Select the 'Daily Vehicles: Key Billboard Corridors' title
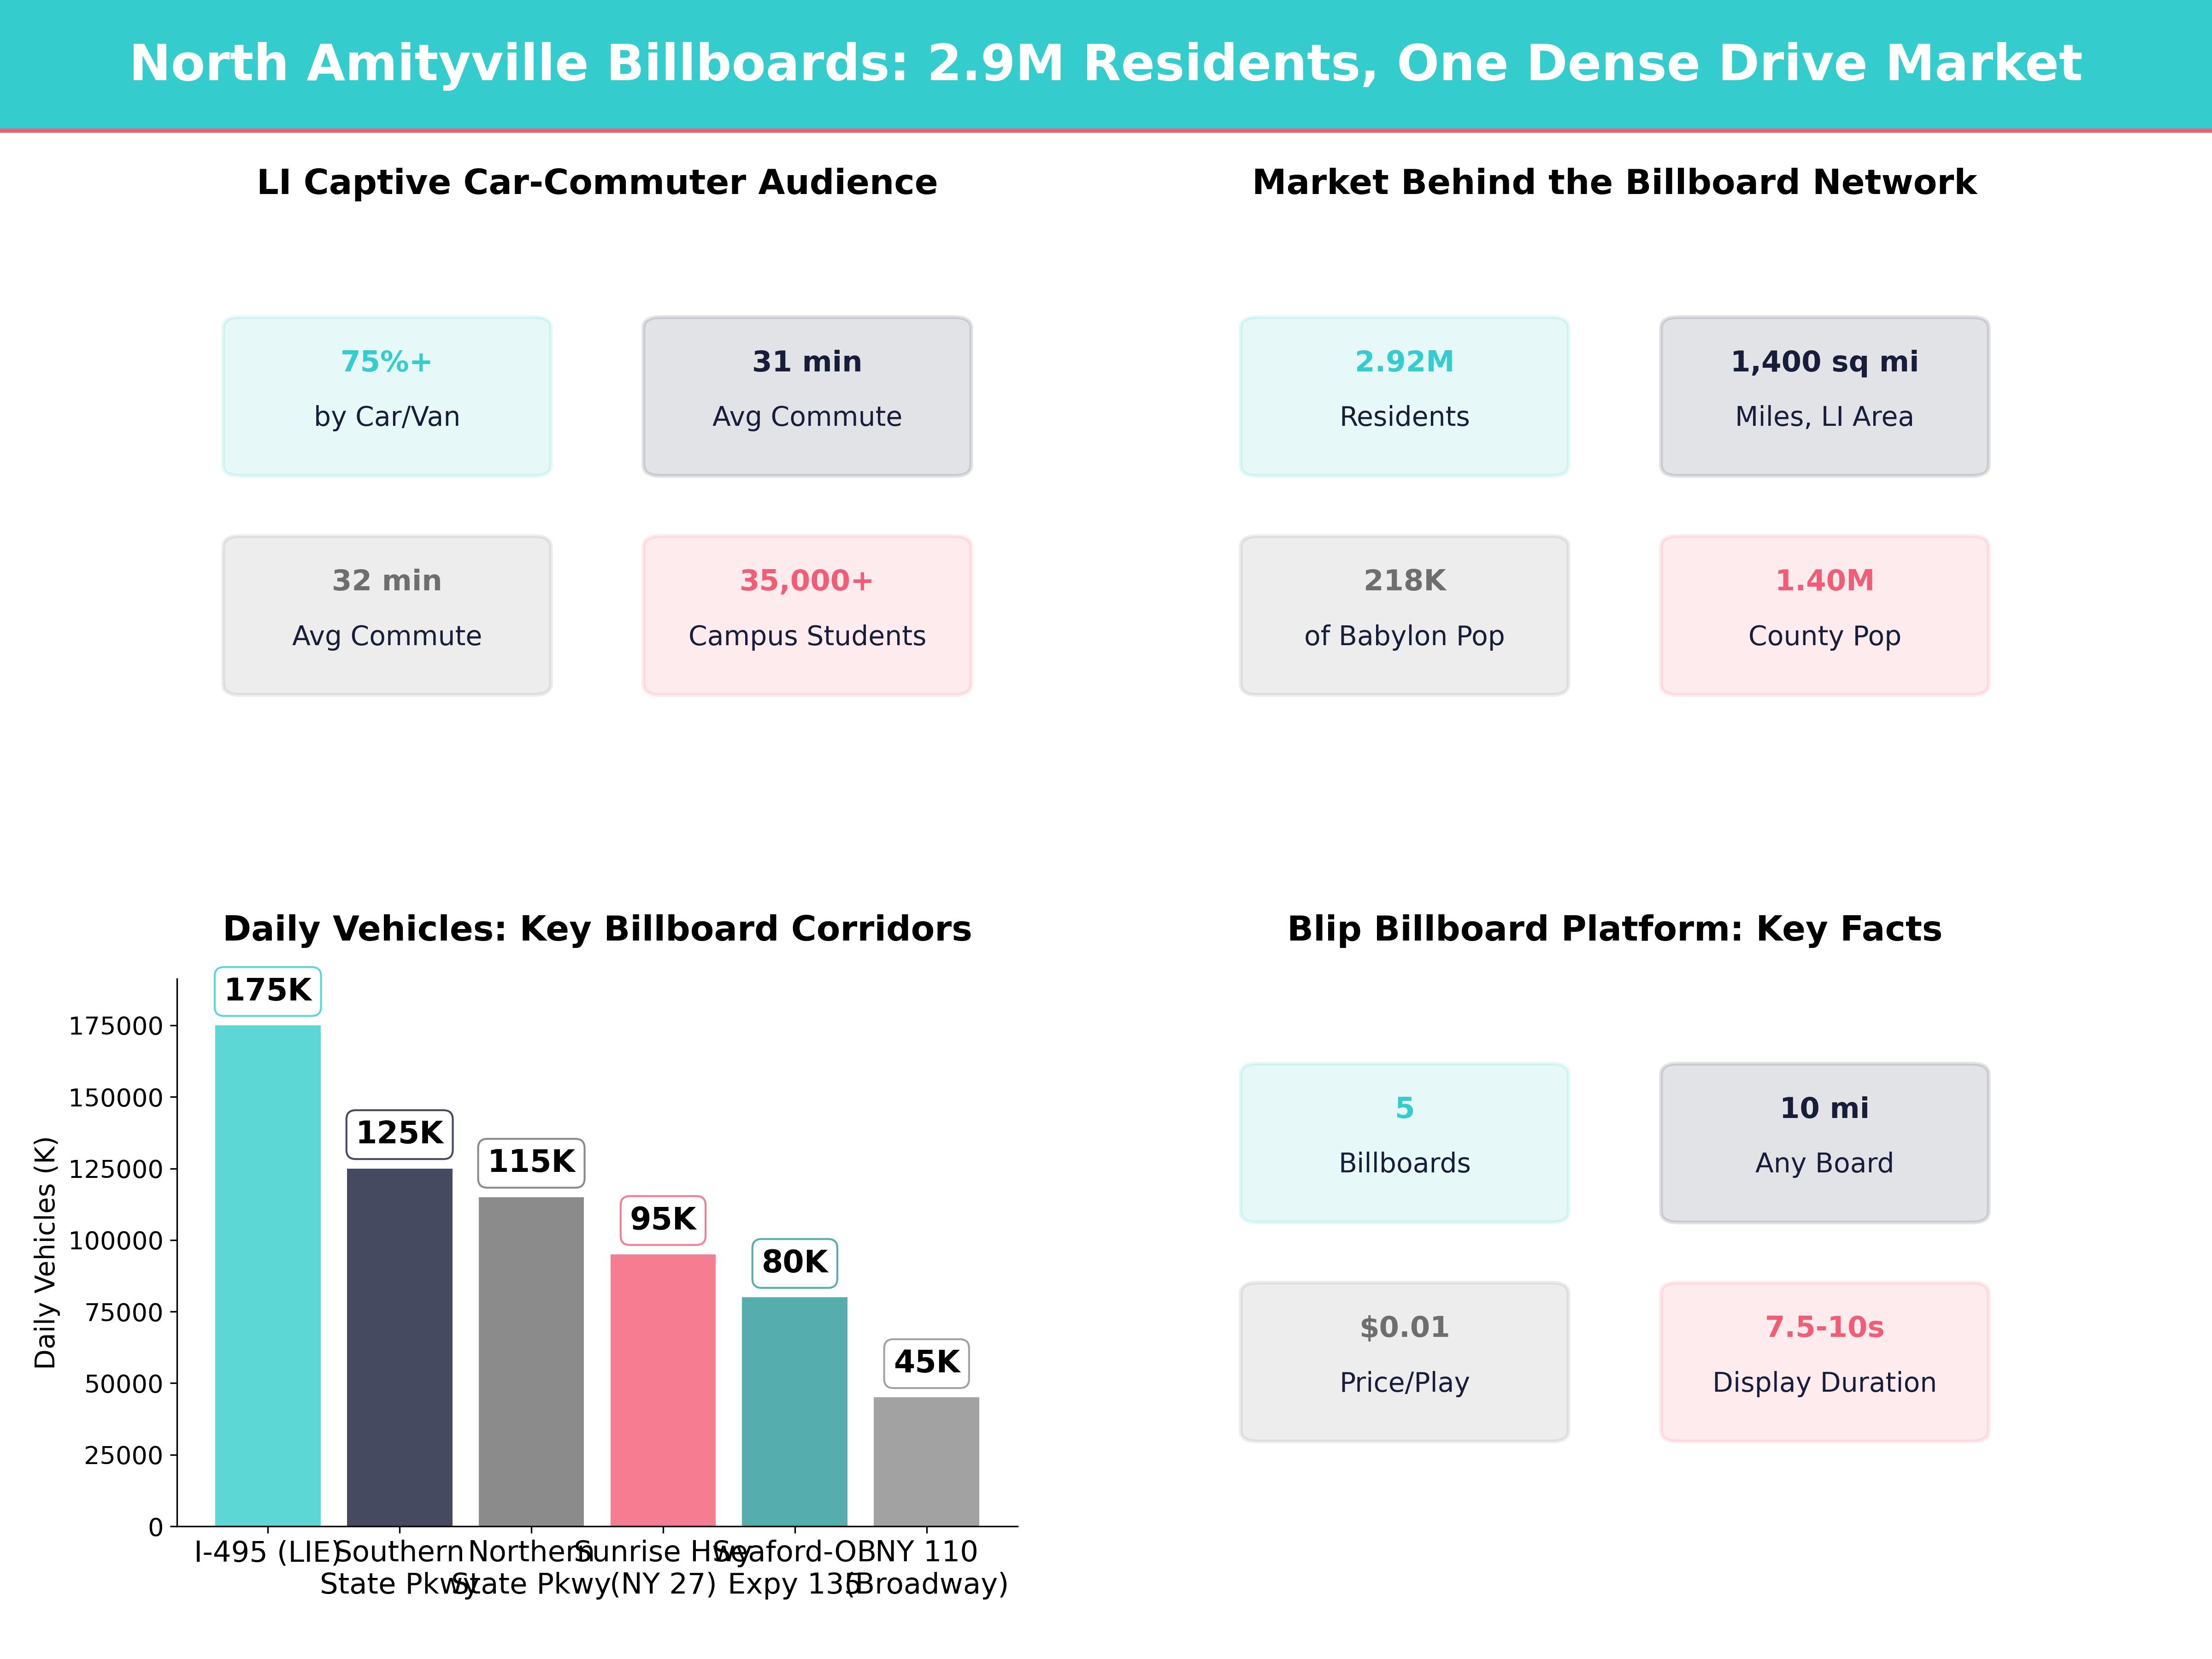 [x=597, y=929]
